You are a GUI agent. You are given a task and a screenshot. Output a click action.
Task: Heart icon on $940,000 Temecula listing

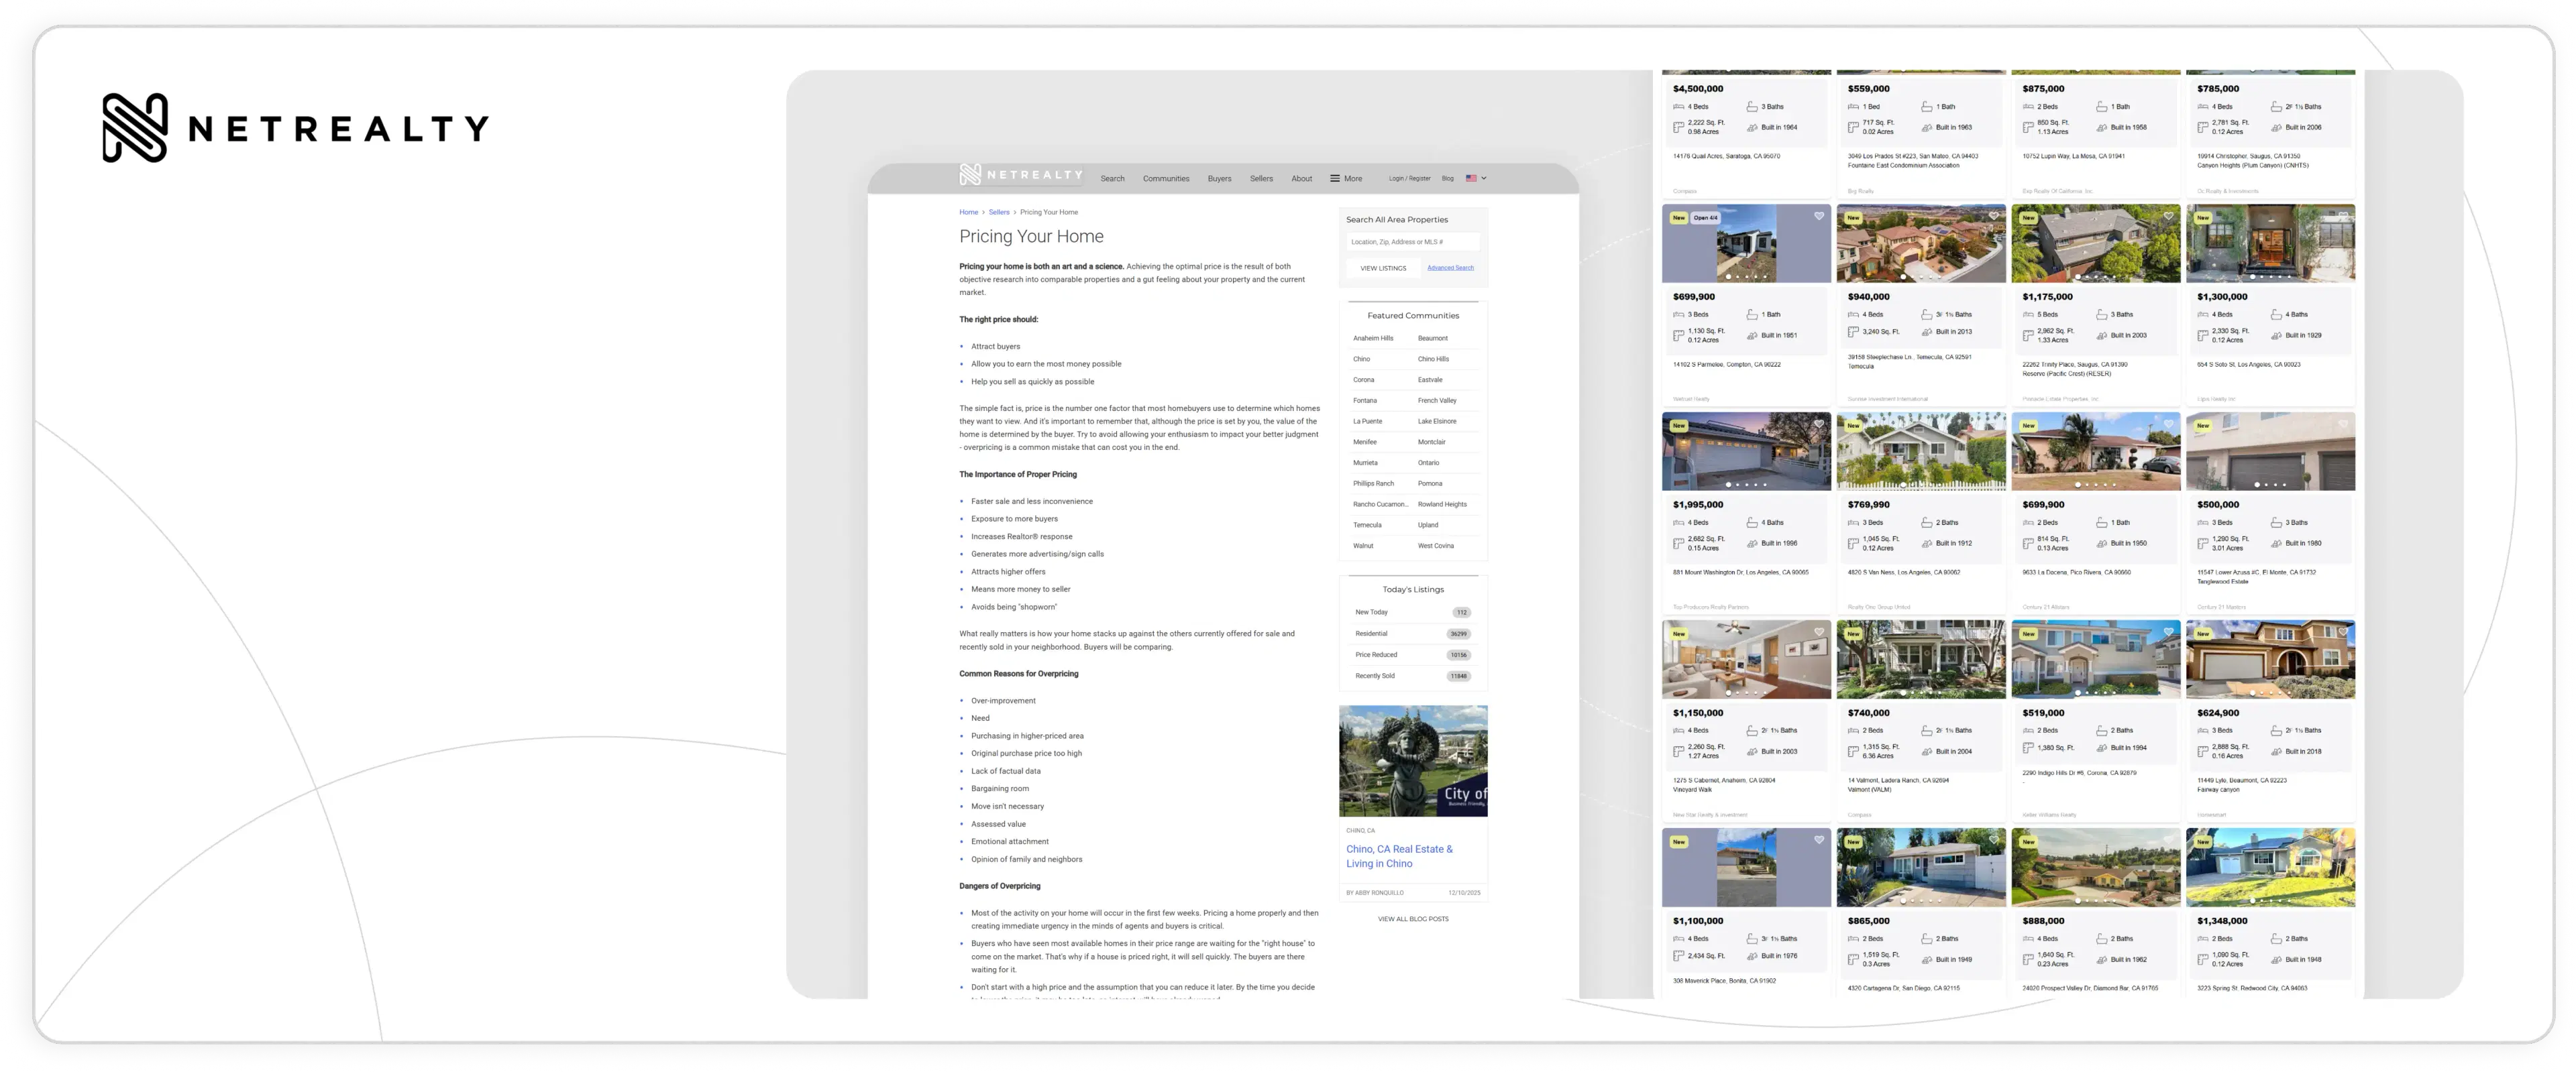click(1993, 217)
